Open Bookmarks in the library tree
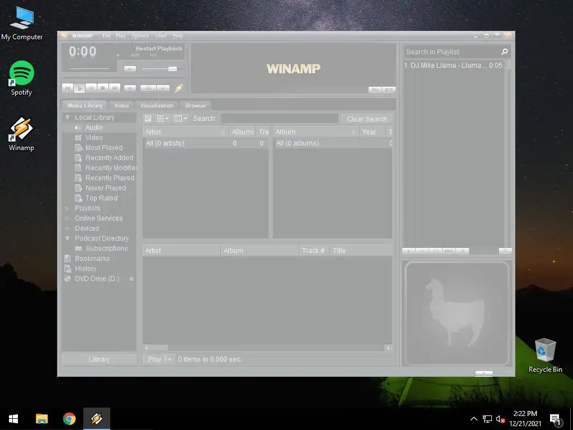Screen dimensions: 573x430 92,259
